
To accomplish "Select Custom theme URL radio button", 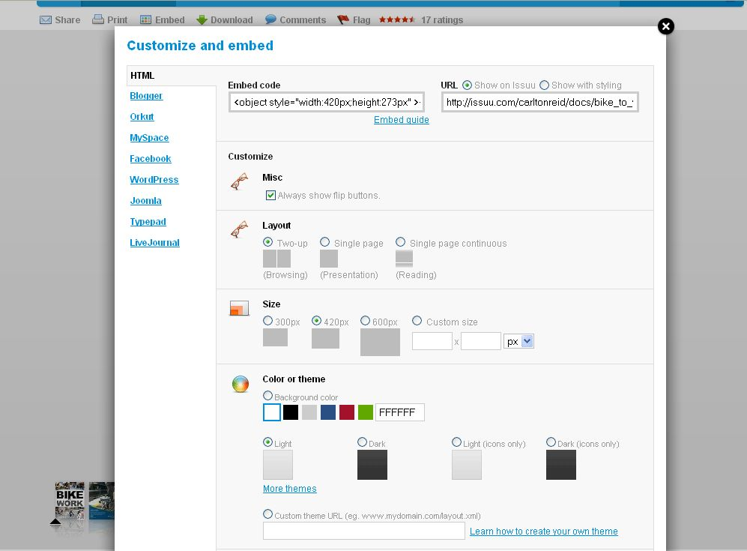I will [267, 514].
